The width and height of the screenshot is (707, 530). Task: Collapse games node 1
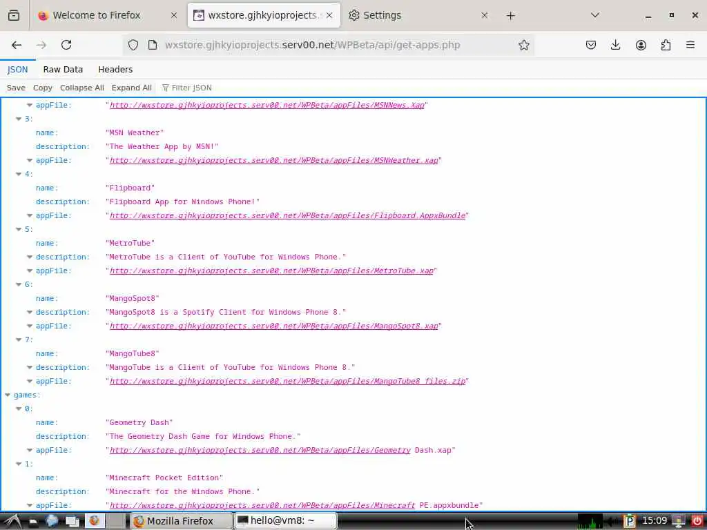click(19, 464)
